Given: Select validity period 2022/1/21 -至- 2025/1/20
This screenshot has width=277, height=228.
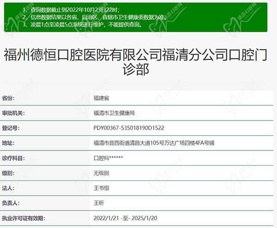Looking at the screenshot, I should (125, 218).
